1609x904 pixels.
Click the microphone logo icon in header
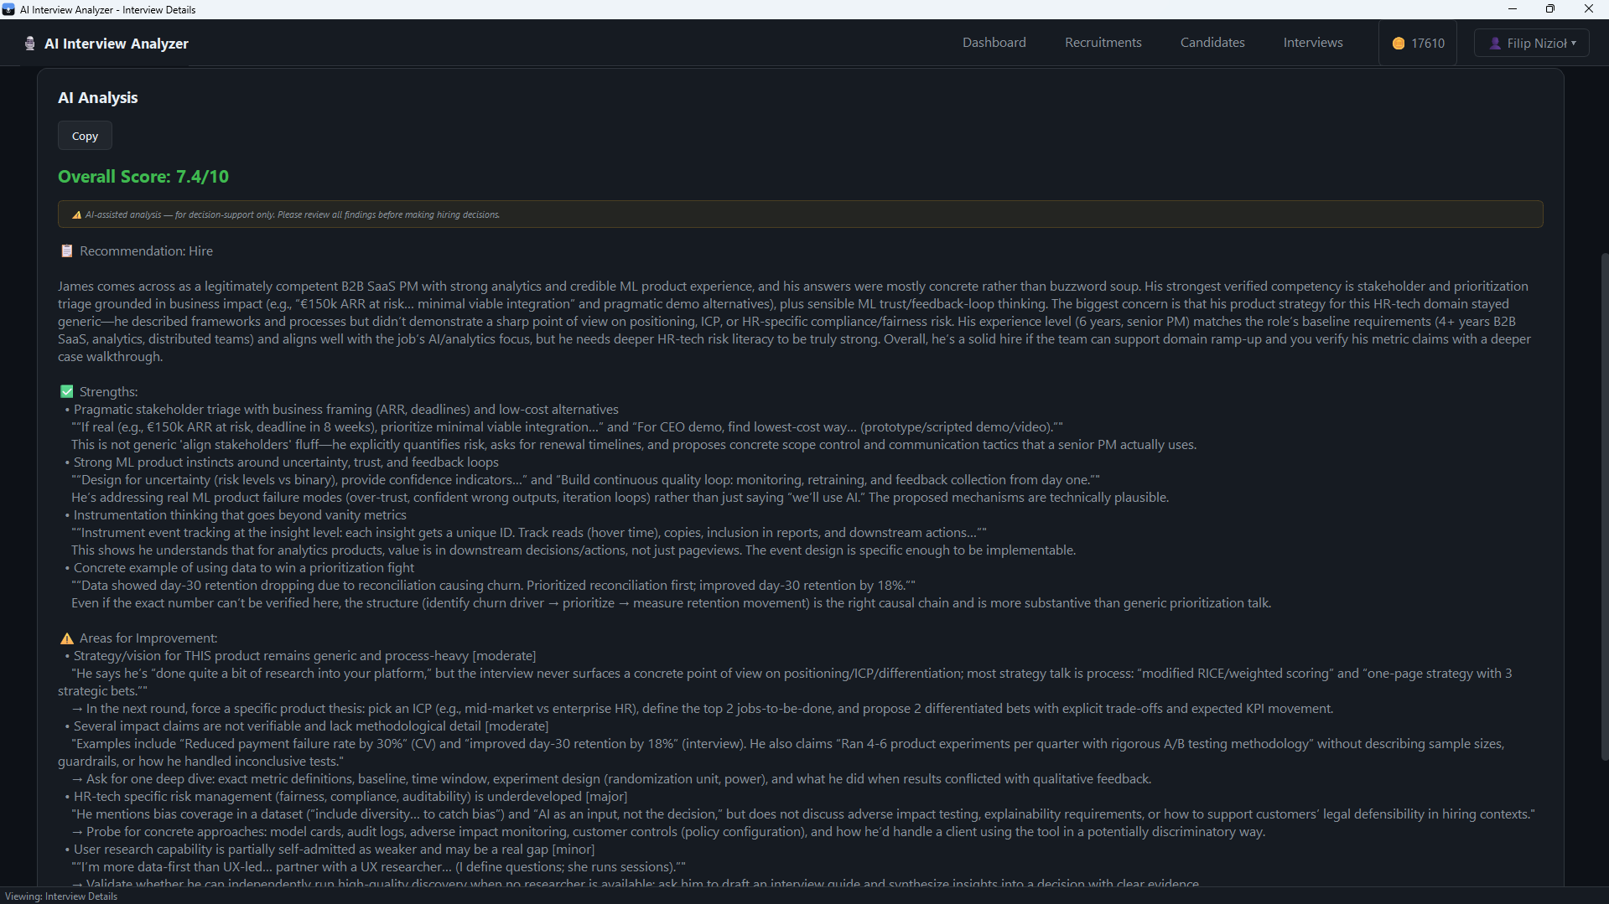(x=30, y=44)
